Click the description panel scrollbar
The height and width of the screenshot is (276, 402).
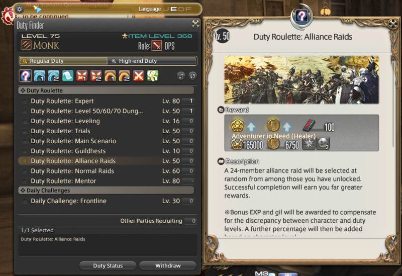[393, 103]
